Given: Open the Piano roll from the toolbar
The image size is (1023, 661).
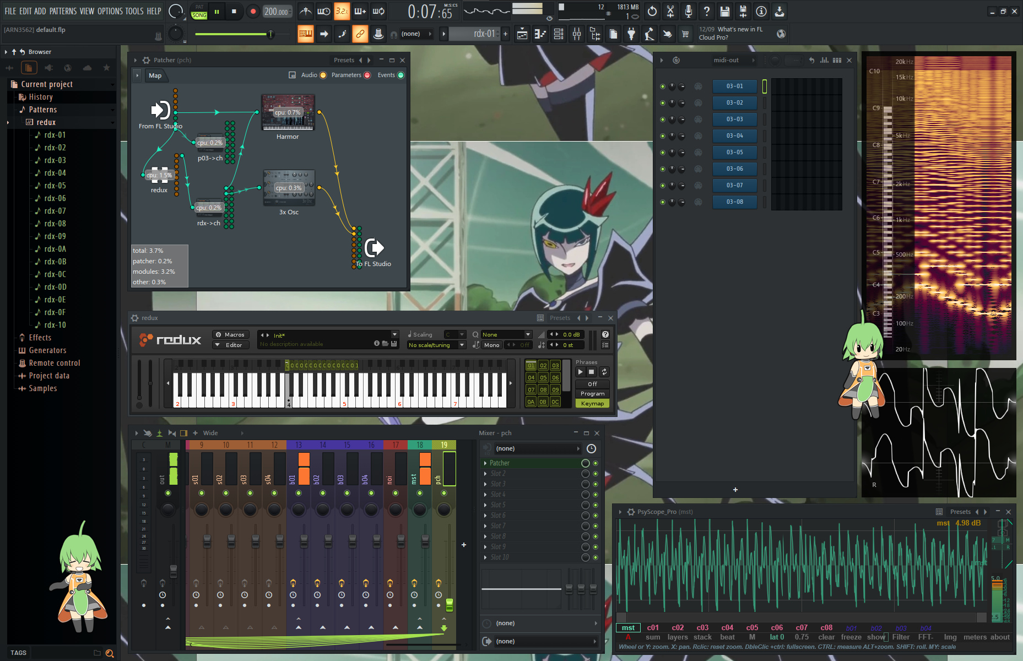Looking at the screenshot, I should [x=540, y=34].
